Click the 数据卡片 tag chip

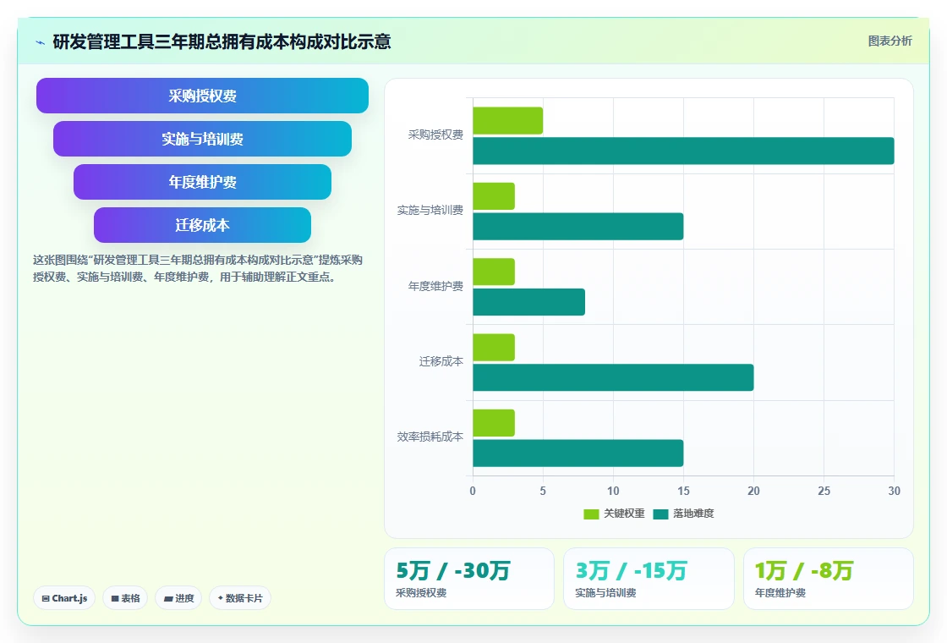(x=240, y=598)
